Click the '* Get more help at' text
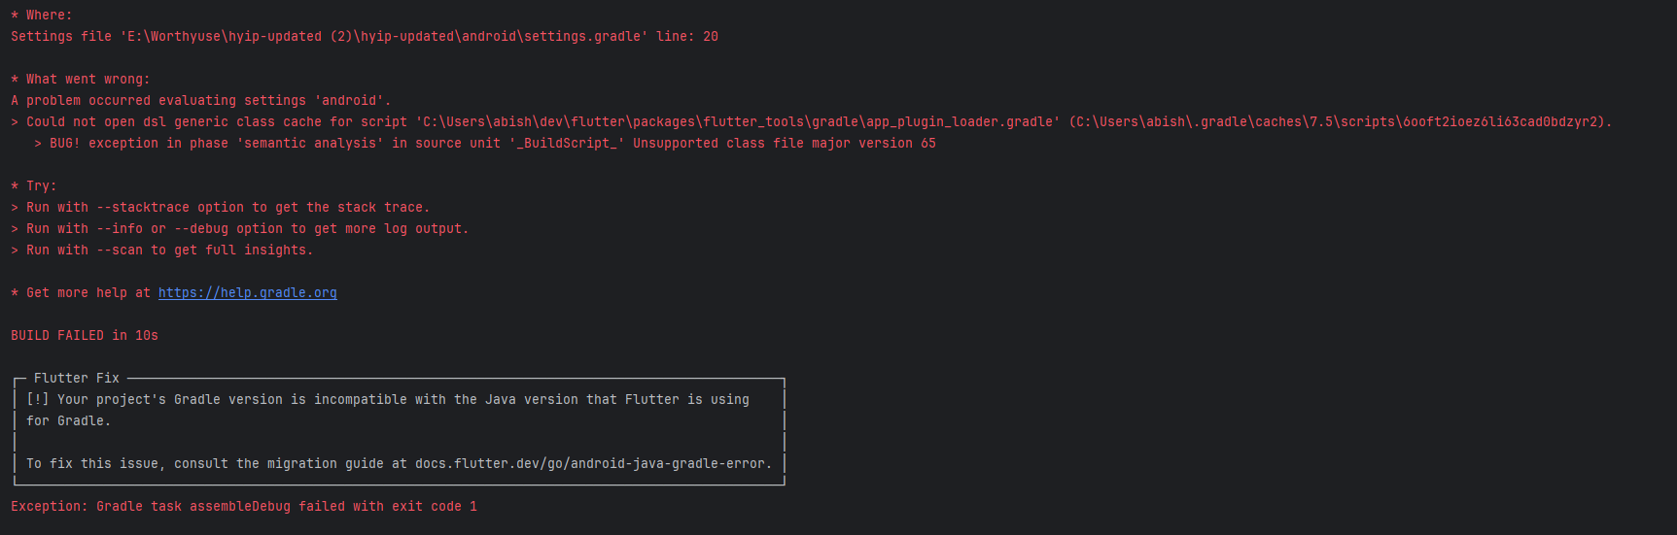 [81, 292]
